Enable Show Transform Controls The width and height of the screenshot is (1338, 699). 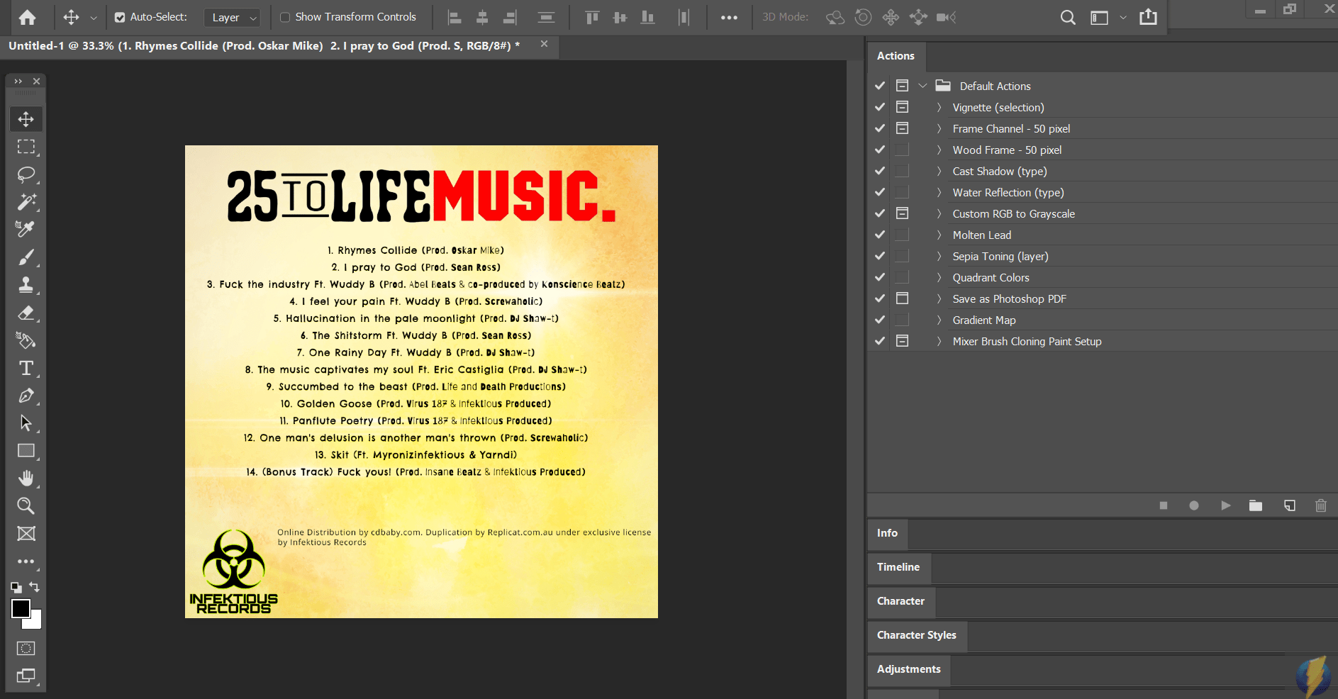[284, 16]
